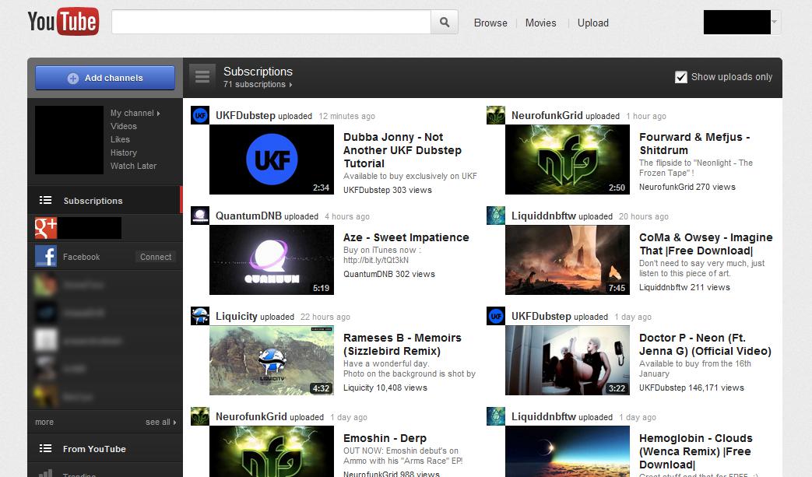812x477 pixels.
Task: Open the Movies page
Action: 540,23
